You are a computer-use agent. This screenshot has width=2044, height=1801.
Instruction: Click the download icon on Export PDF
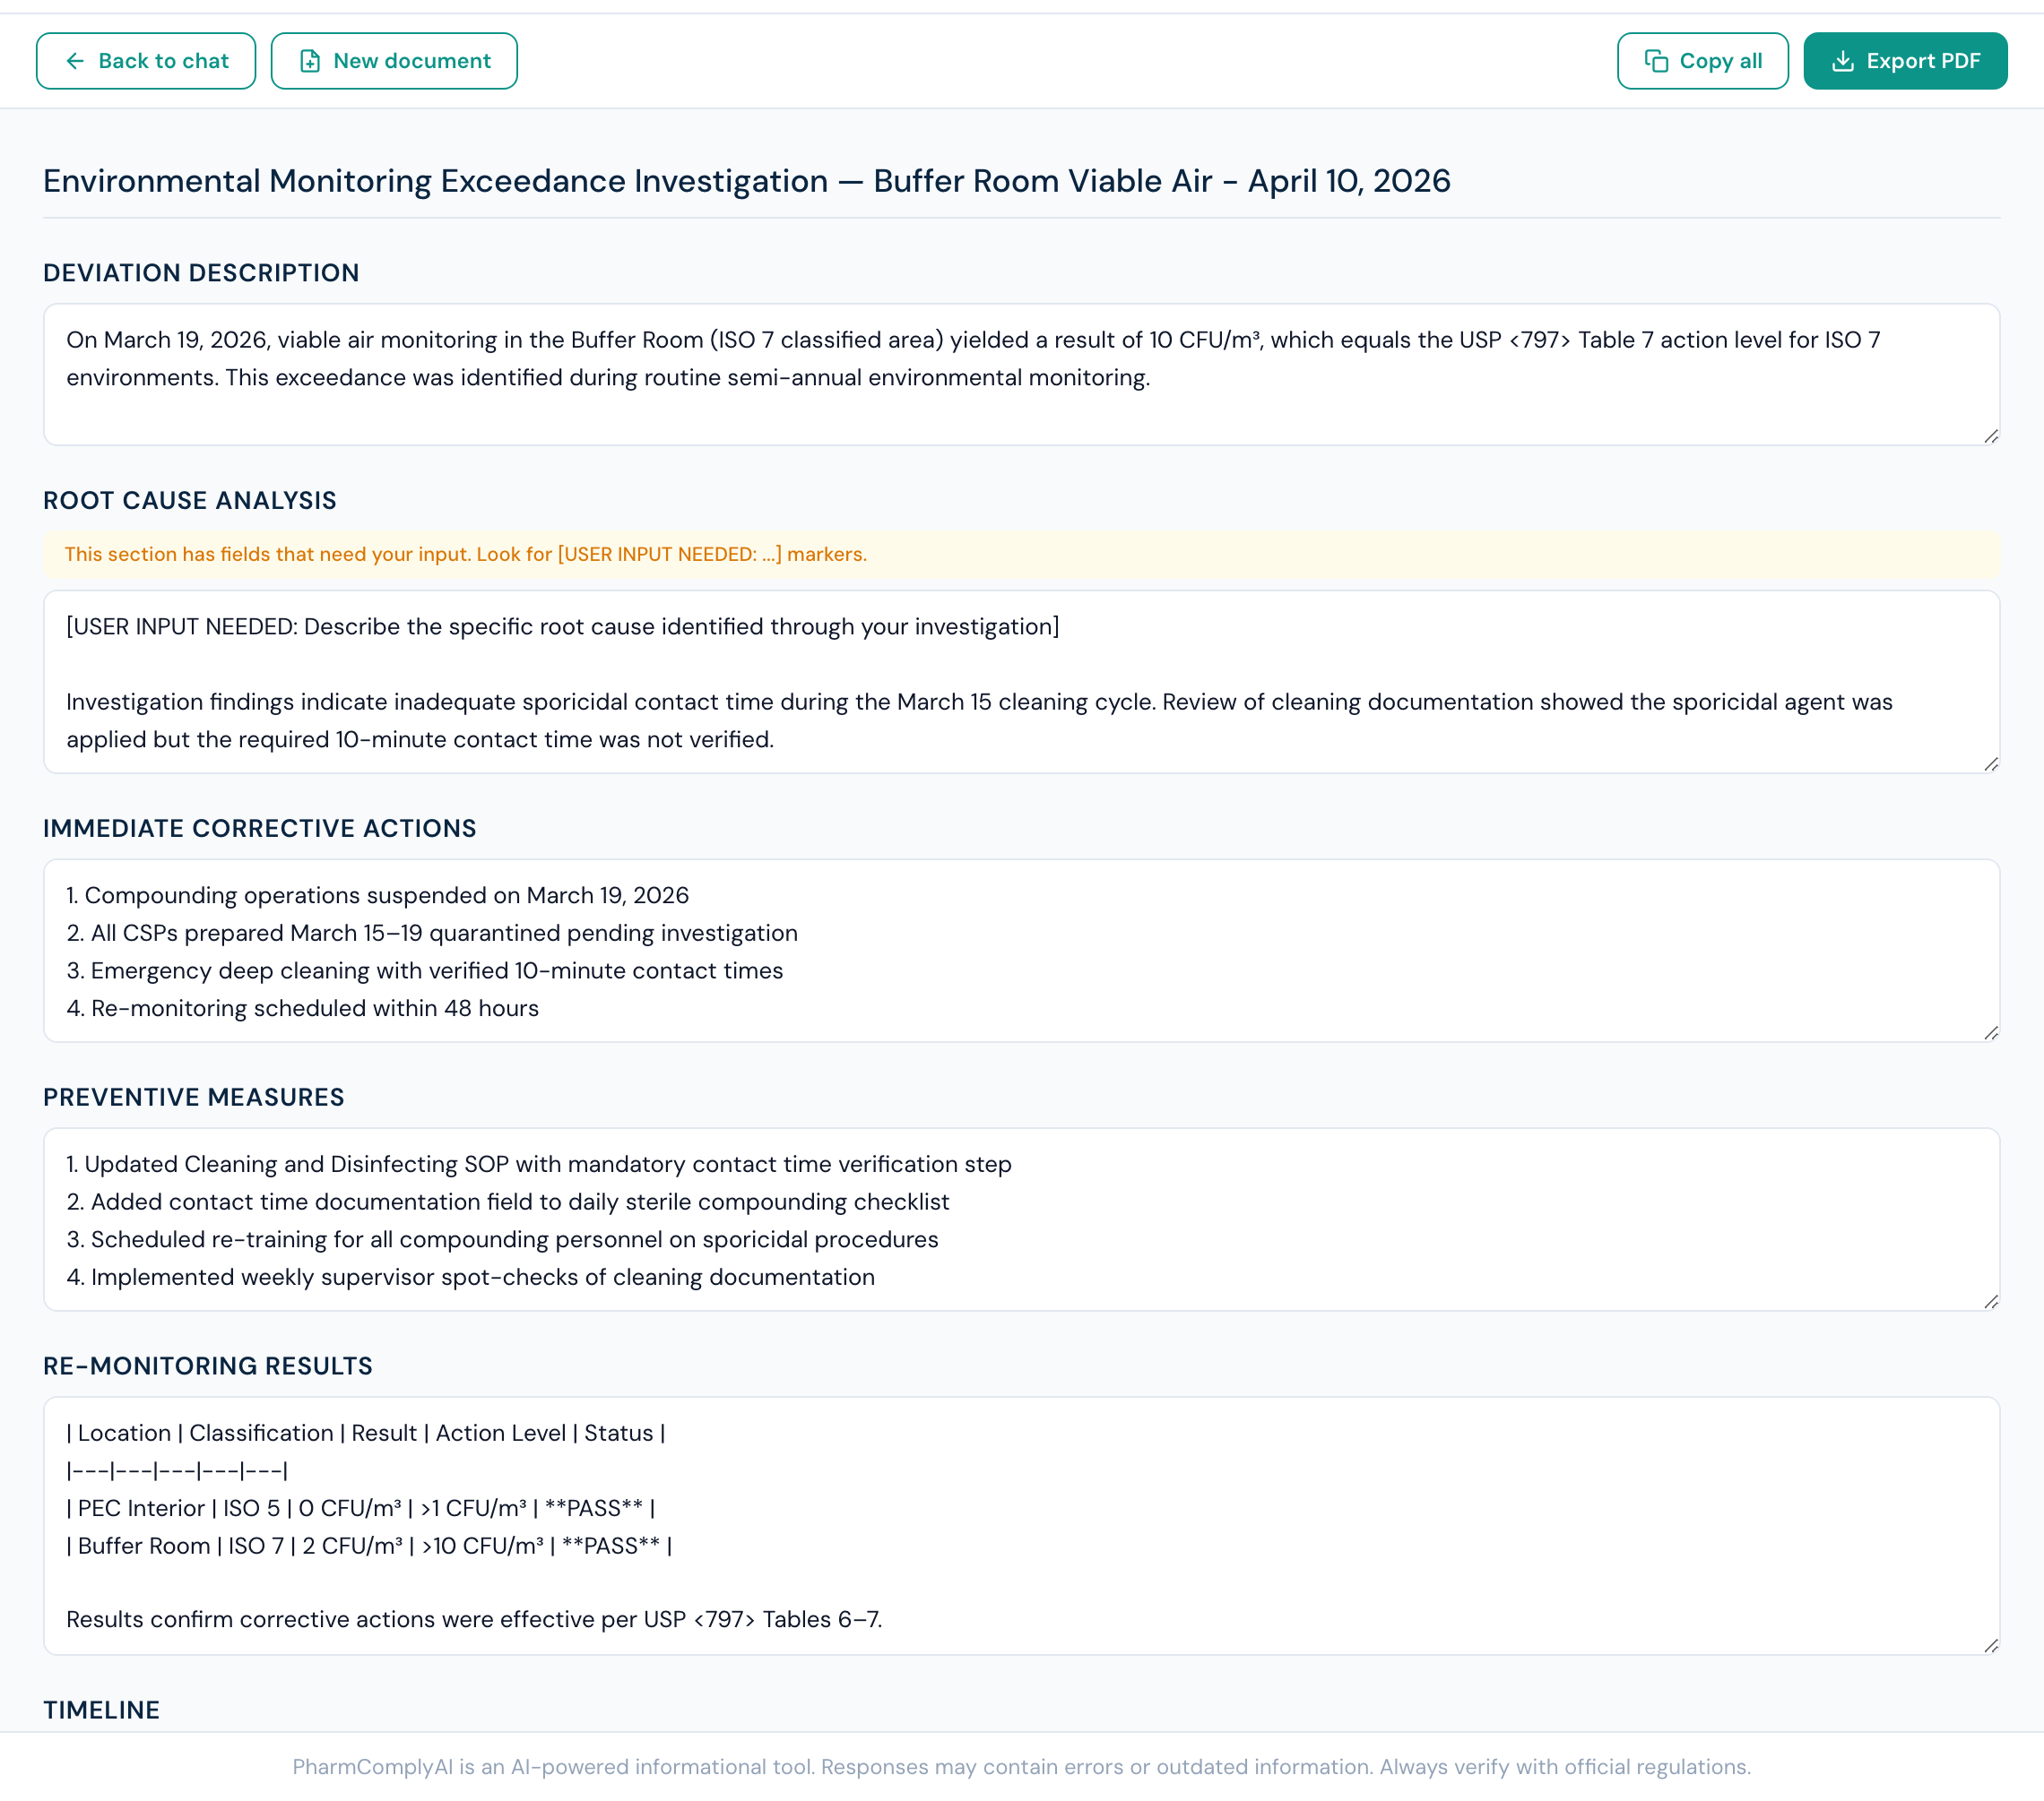(1843, 61)
